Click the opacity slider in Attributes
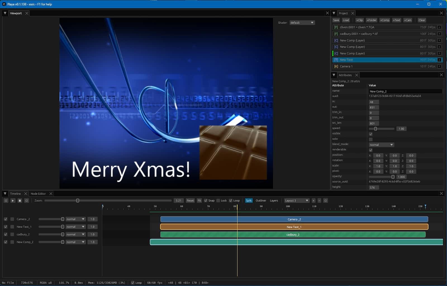 click(382, 177)
